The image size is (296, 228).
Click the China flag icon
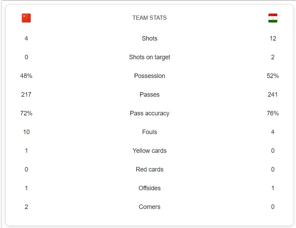point(26,18)
